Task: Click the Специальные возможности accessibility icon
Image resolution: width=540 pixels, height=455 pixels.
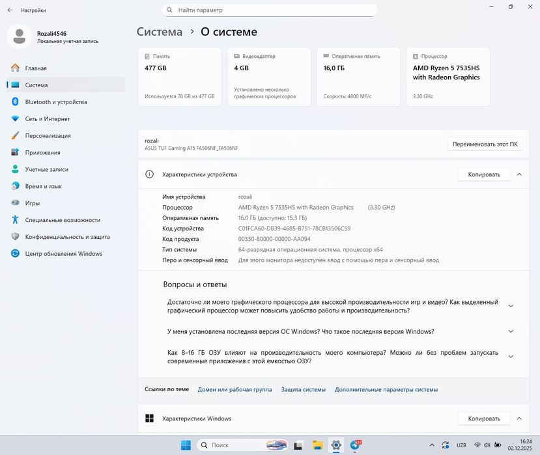Action: pyautogui.click(x=15, y=219)
